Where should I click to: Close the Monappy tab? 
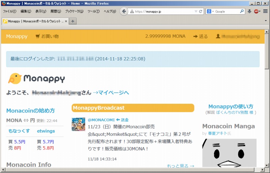click(x=66, y=21)
